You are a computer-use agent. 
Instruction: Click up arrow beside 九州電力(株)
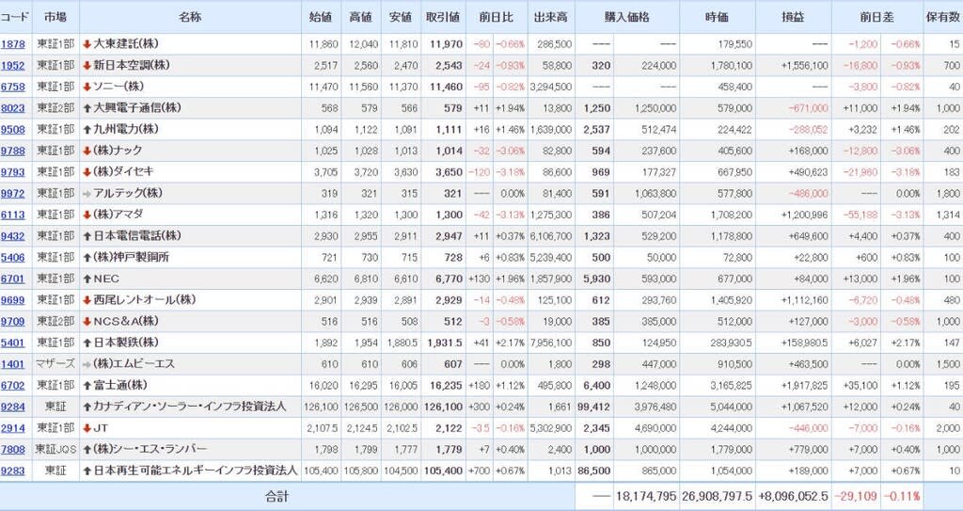click(87, 130)
